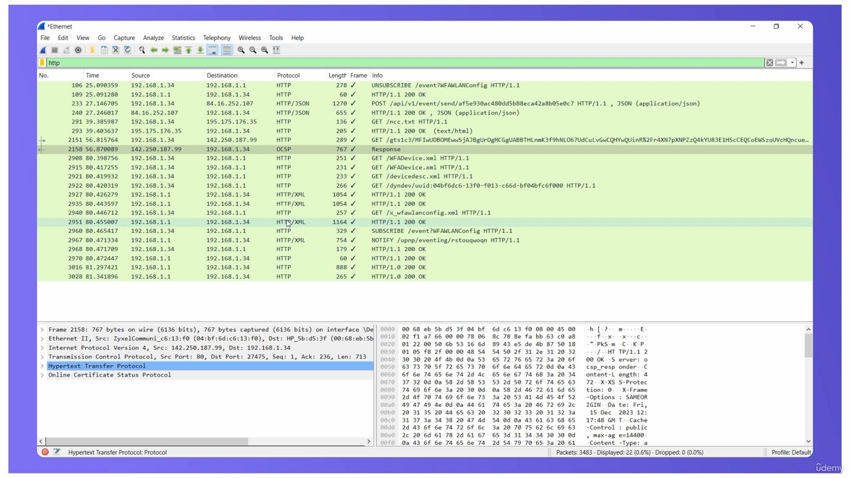Open the Telephony menu
The height and width of the screenshot is (478, 850).
(x=216, y=38)
